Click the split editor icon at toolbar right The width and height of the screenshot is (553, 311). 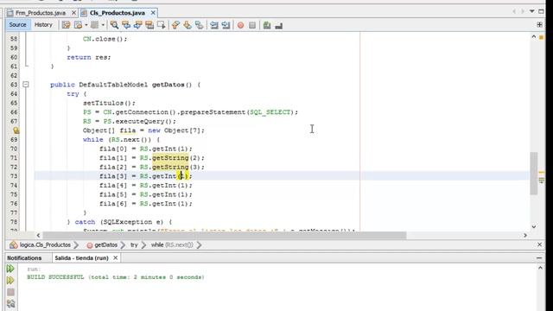[x=539, y=25]
